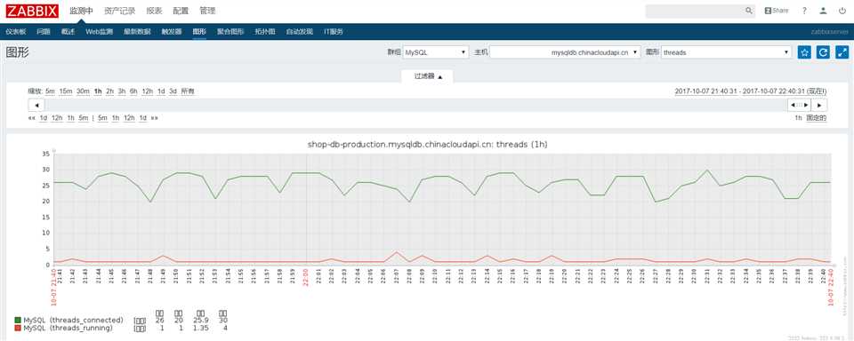Set zoom to 3d
The width and height of the screenshot is (854, 341).
(x=173, y=91)
